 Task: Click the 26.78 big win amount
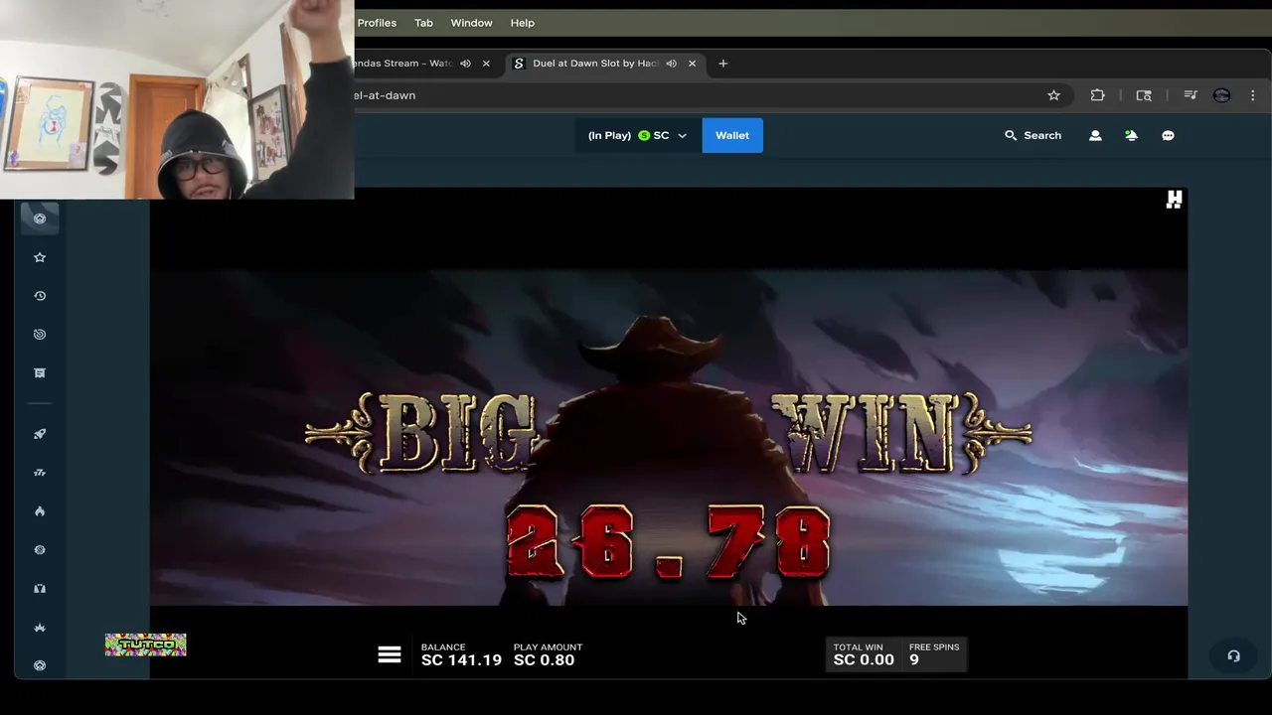(668, 541)
